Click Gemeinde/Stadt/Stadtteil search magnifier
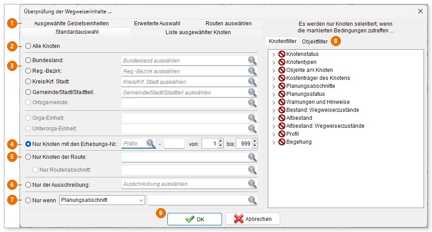The width and height of the screenshot is (432, 232). 252,92
